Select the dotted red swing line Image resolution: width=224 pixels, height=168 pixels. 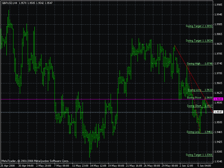click(194, 99)
